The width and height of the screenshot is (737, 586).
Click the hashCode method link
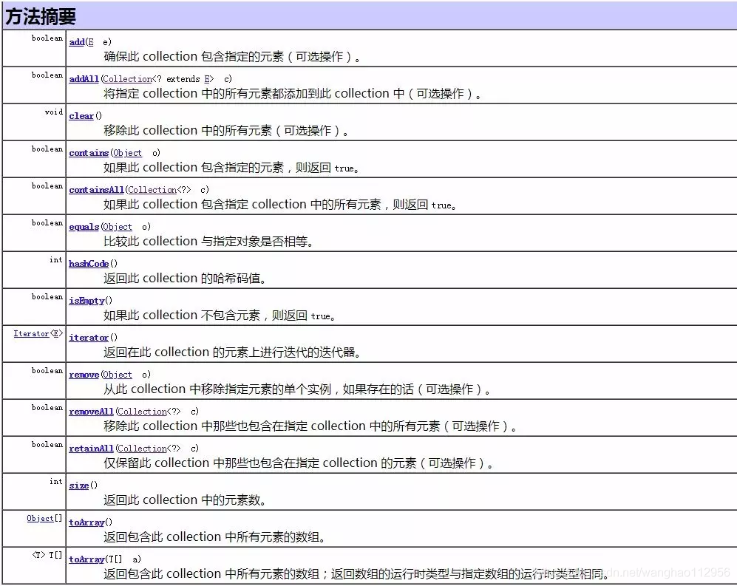(88, 264)
